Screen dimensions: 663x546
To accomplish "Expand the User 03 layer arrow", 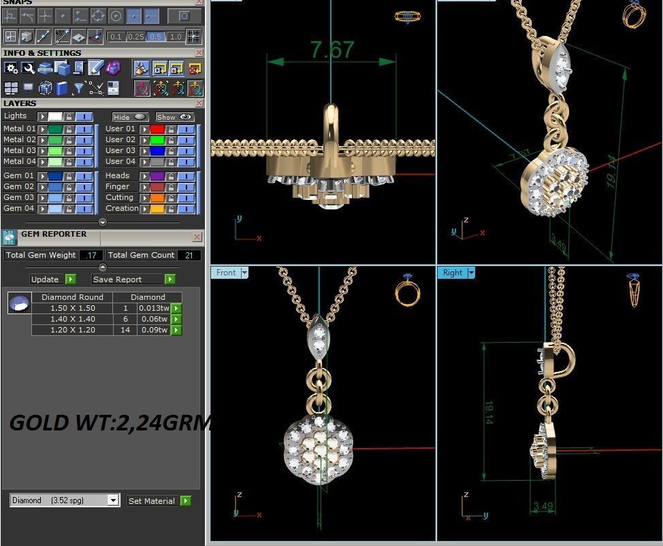I will pos(144,151).
